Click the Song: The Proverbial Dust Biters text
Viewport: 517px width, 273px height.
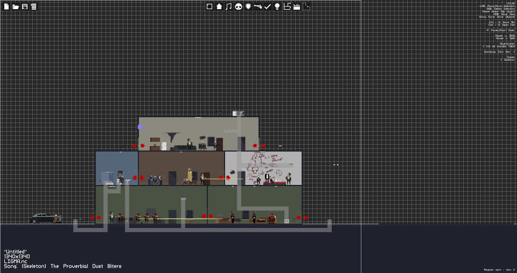pyautogui.click(x=62, y=266)
